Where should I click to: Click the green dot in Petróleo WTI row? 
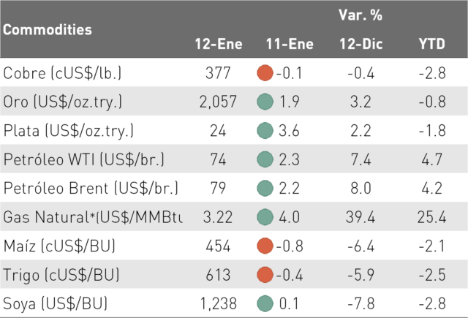pos(265,159)
